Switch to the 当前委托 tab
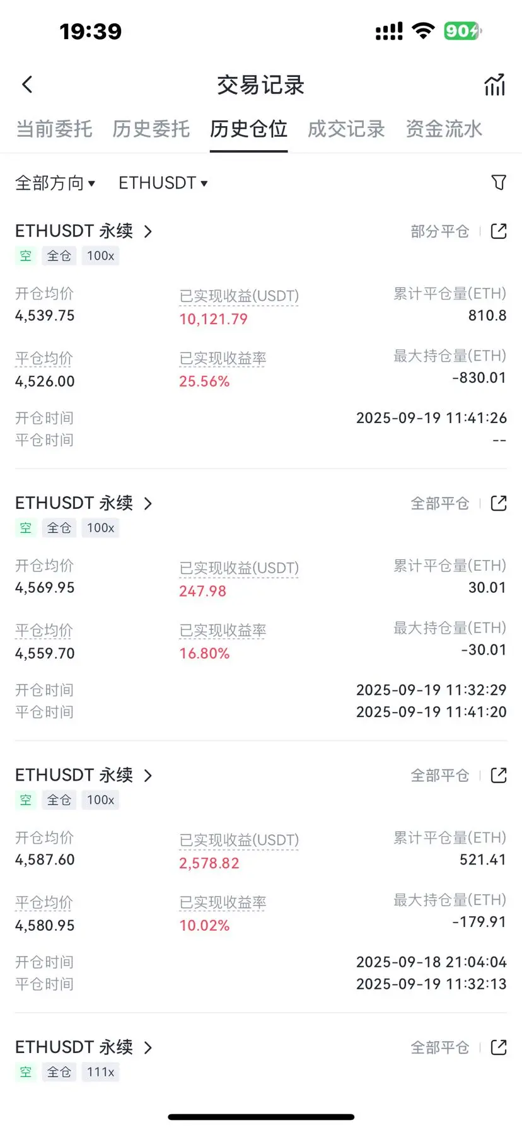522x1130 pixels. click(54, 129)
